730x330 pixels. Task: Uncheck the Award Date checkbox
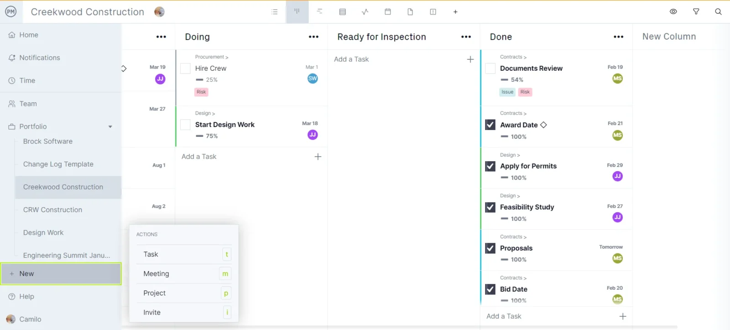[x=490, y=125]
